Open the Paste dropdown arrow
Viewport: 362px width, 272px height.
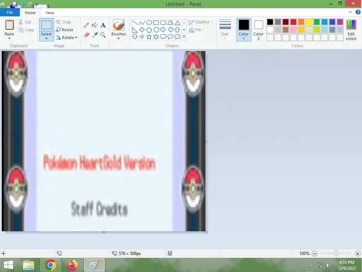[x=9, y=38]
